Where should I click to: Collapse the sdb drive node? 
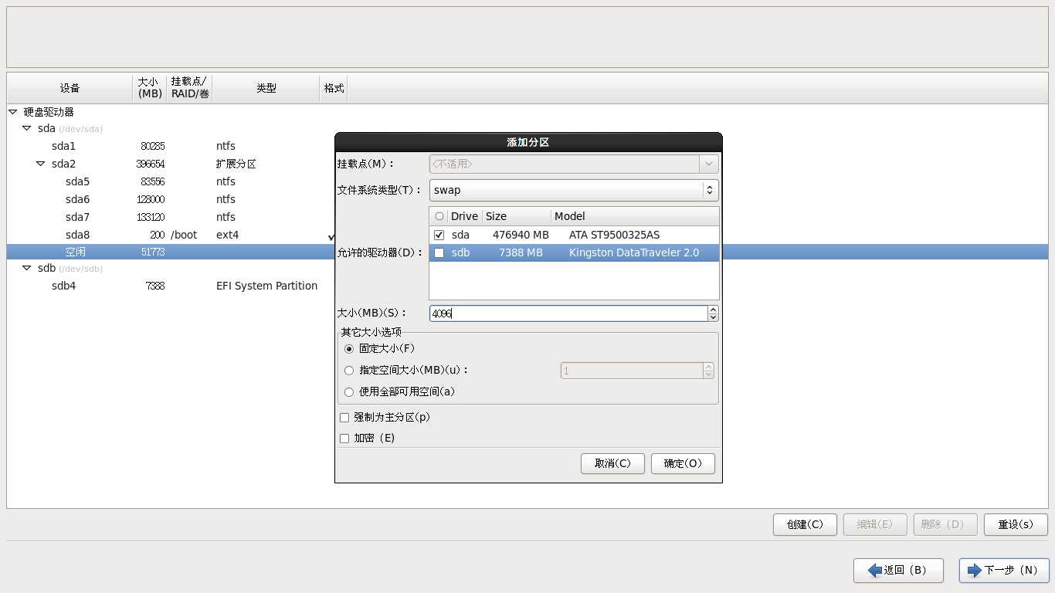point(27,268)
